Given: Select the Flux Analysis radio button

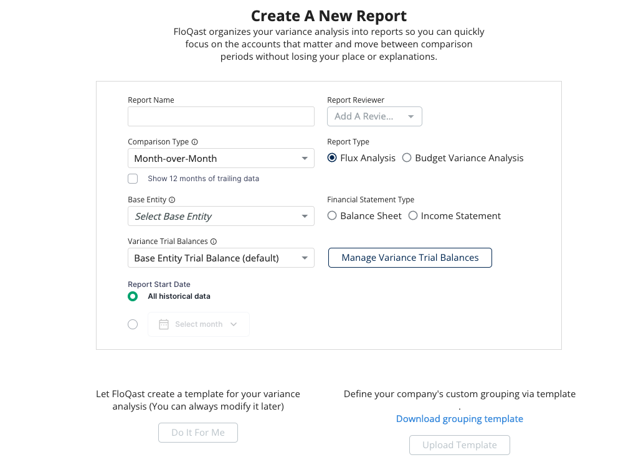Looking at the screenshot, I should point(333,158).
